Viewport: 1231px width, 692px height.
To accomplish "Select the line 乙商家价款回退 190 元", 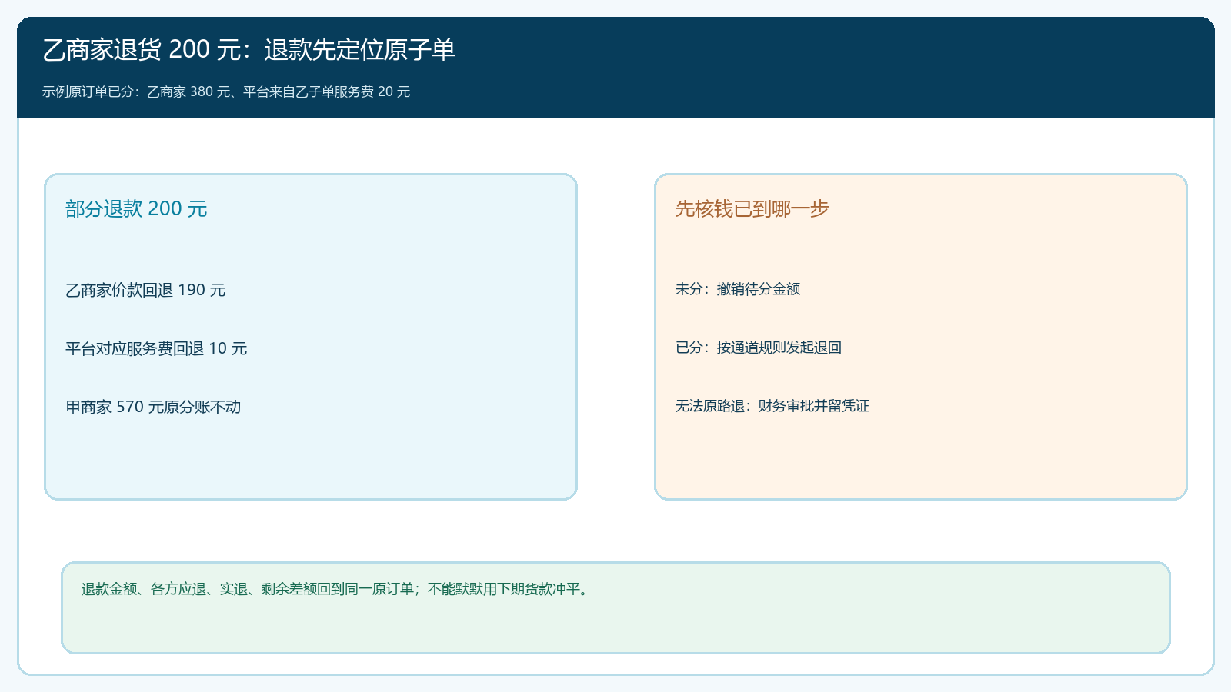I will click(145, 290).
